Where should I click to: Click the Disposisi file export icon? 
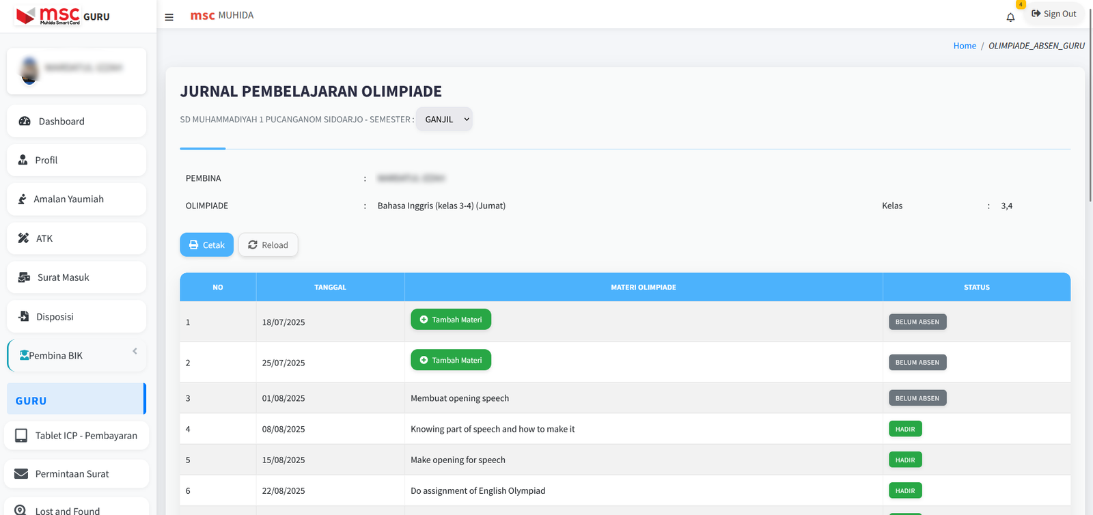24,316
